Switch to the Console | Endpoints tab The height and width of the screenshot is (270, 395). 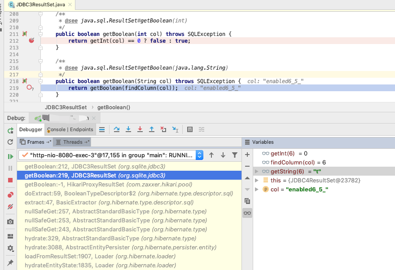70,129
